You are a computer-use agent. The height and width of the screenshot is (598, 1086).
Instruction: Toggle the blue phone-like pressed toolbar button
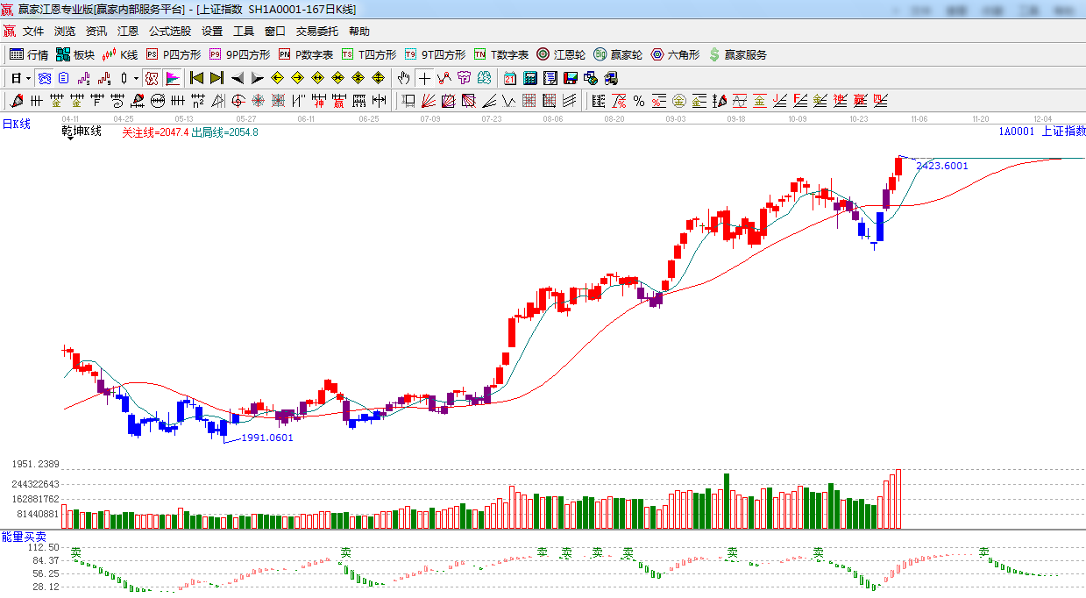coord(44,78)
